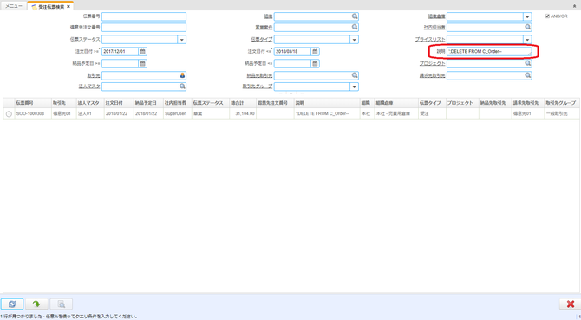581x320 pixels.
Task: Open calendar for 注文日付 <= date
Action: pos(315,51)
